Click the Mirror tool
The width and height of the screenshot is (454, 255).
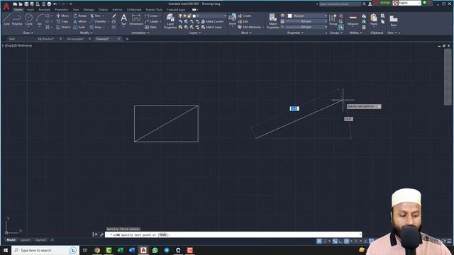[x=79, y=21]
